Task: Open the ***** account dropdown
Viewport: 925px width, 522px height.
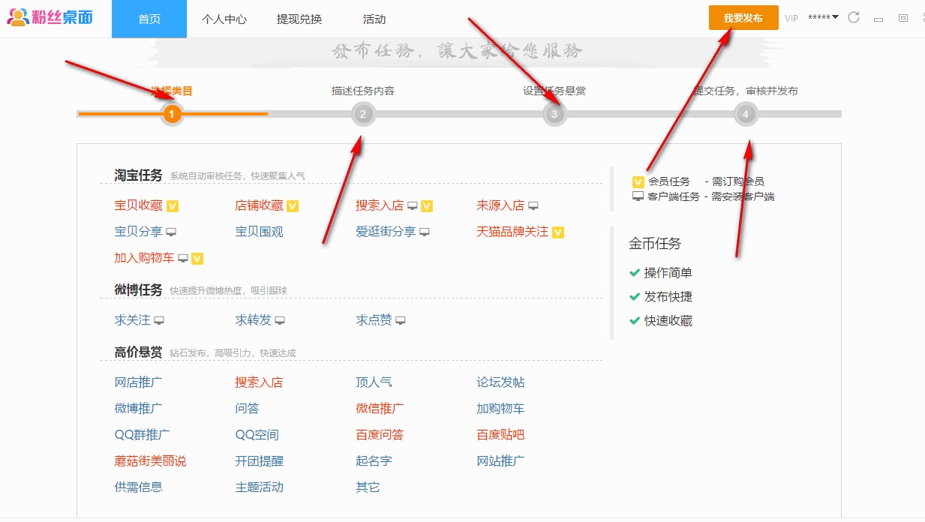Action: point(823,18)
